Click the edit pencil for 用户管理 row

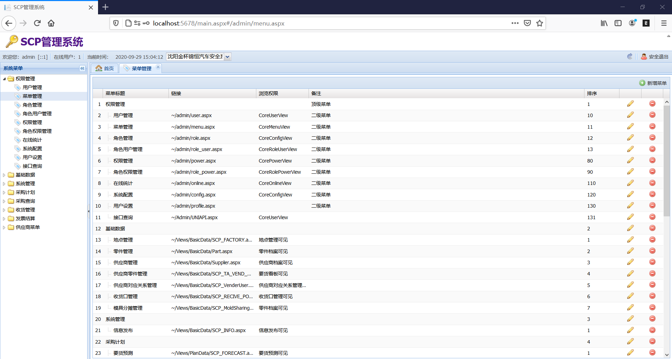pyautogui.click(x=630, y=115)
